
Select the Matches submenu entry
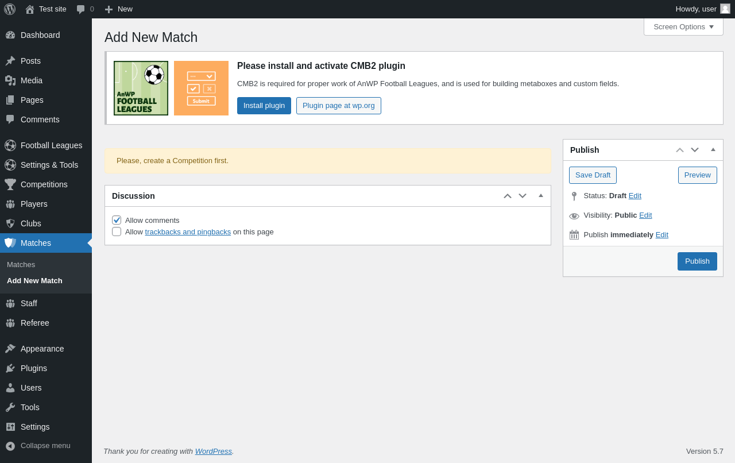(x=21, y=264)
